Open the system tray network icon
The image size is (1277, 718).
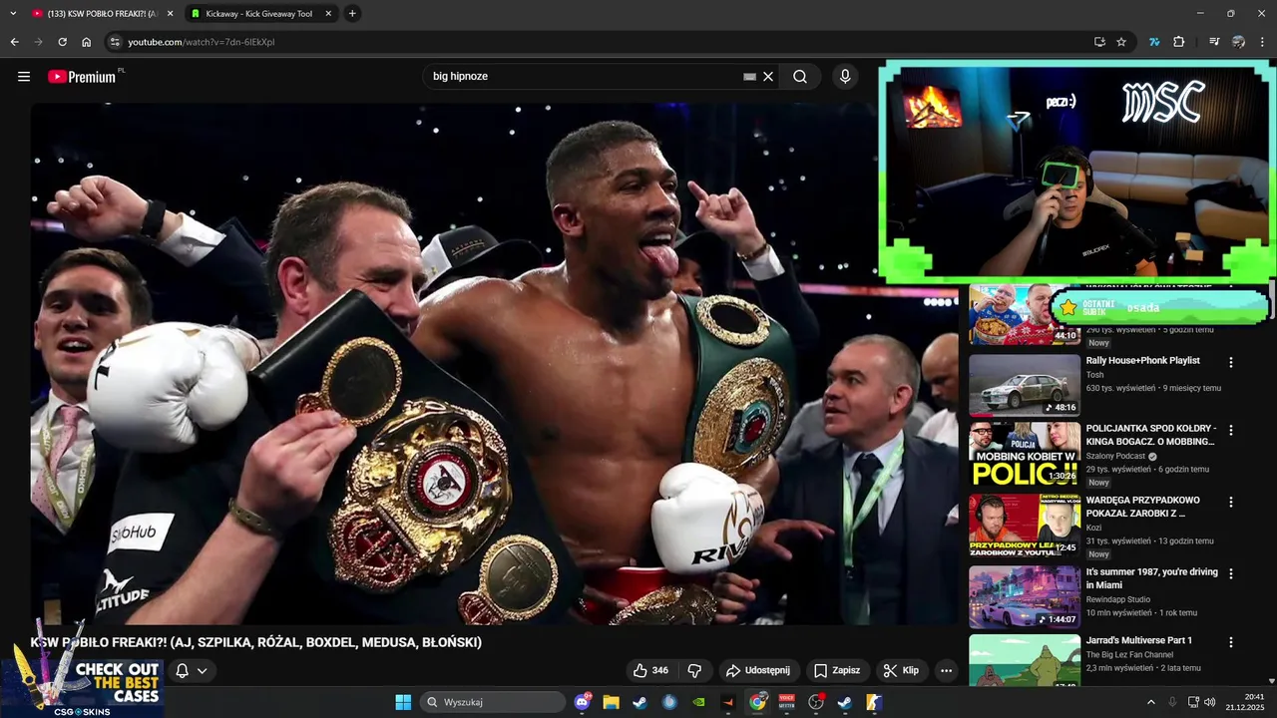1194,702
